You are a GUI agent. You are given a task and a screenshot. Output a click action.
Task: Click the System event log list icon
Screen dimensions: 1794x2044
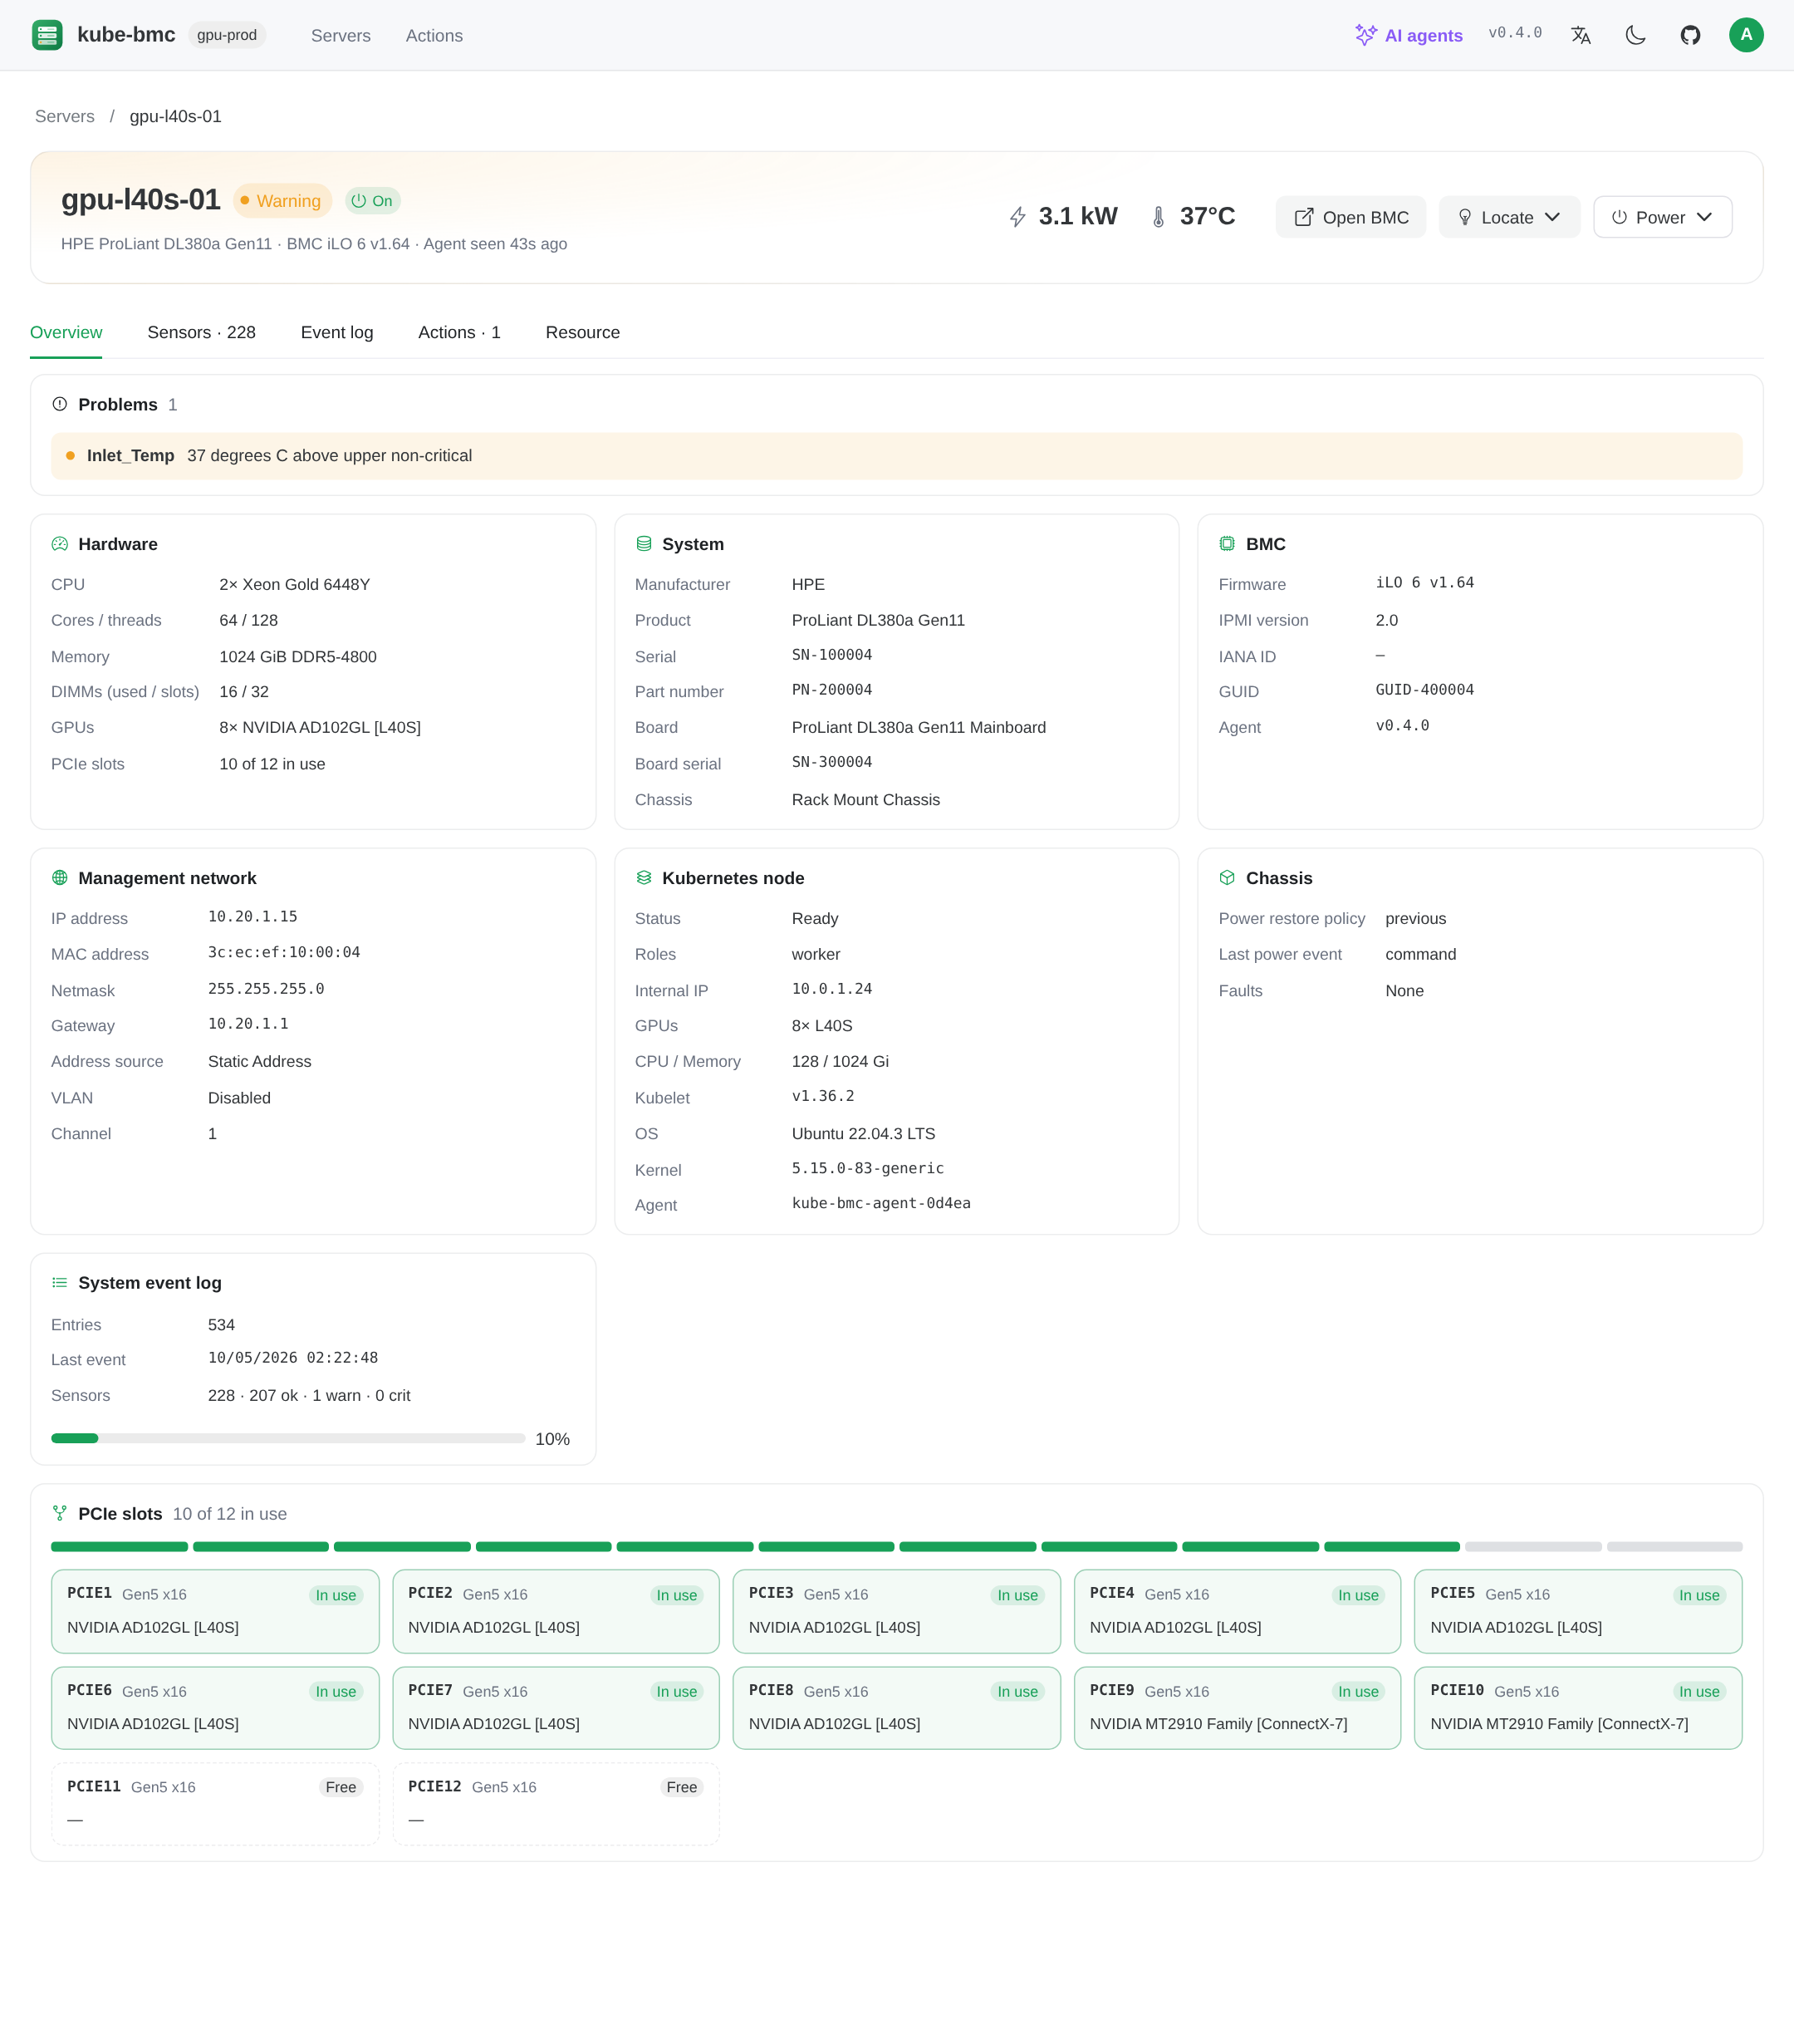(60, 1283)
